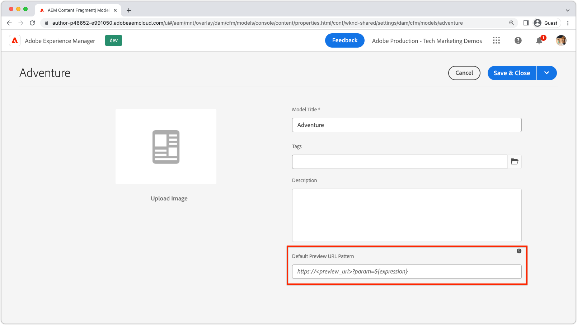Image resolution: width=577 pixels, height=325 pixels.
Task: Reload the current page
Action: pyautogui.click(x=32, y=23)
